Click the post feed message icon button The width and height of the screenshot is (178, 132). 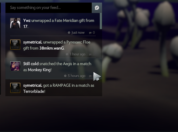coord(97,8)
